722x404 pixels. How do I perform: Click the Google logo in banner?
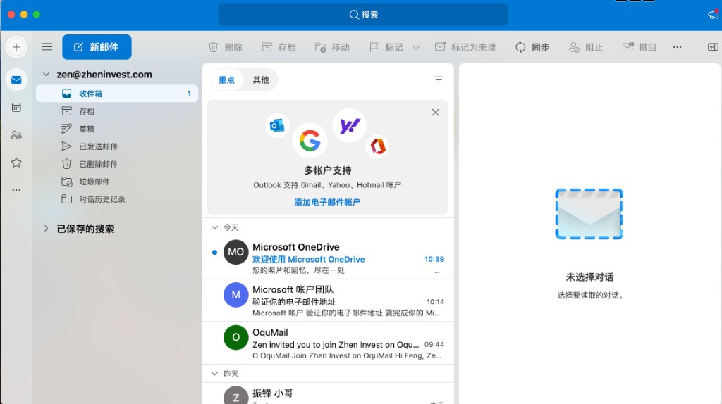(x=310, y=140)
